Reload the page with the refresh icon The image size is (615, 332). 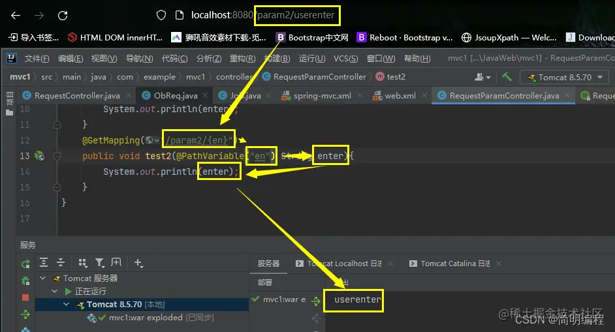coord(63,15)
